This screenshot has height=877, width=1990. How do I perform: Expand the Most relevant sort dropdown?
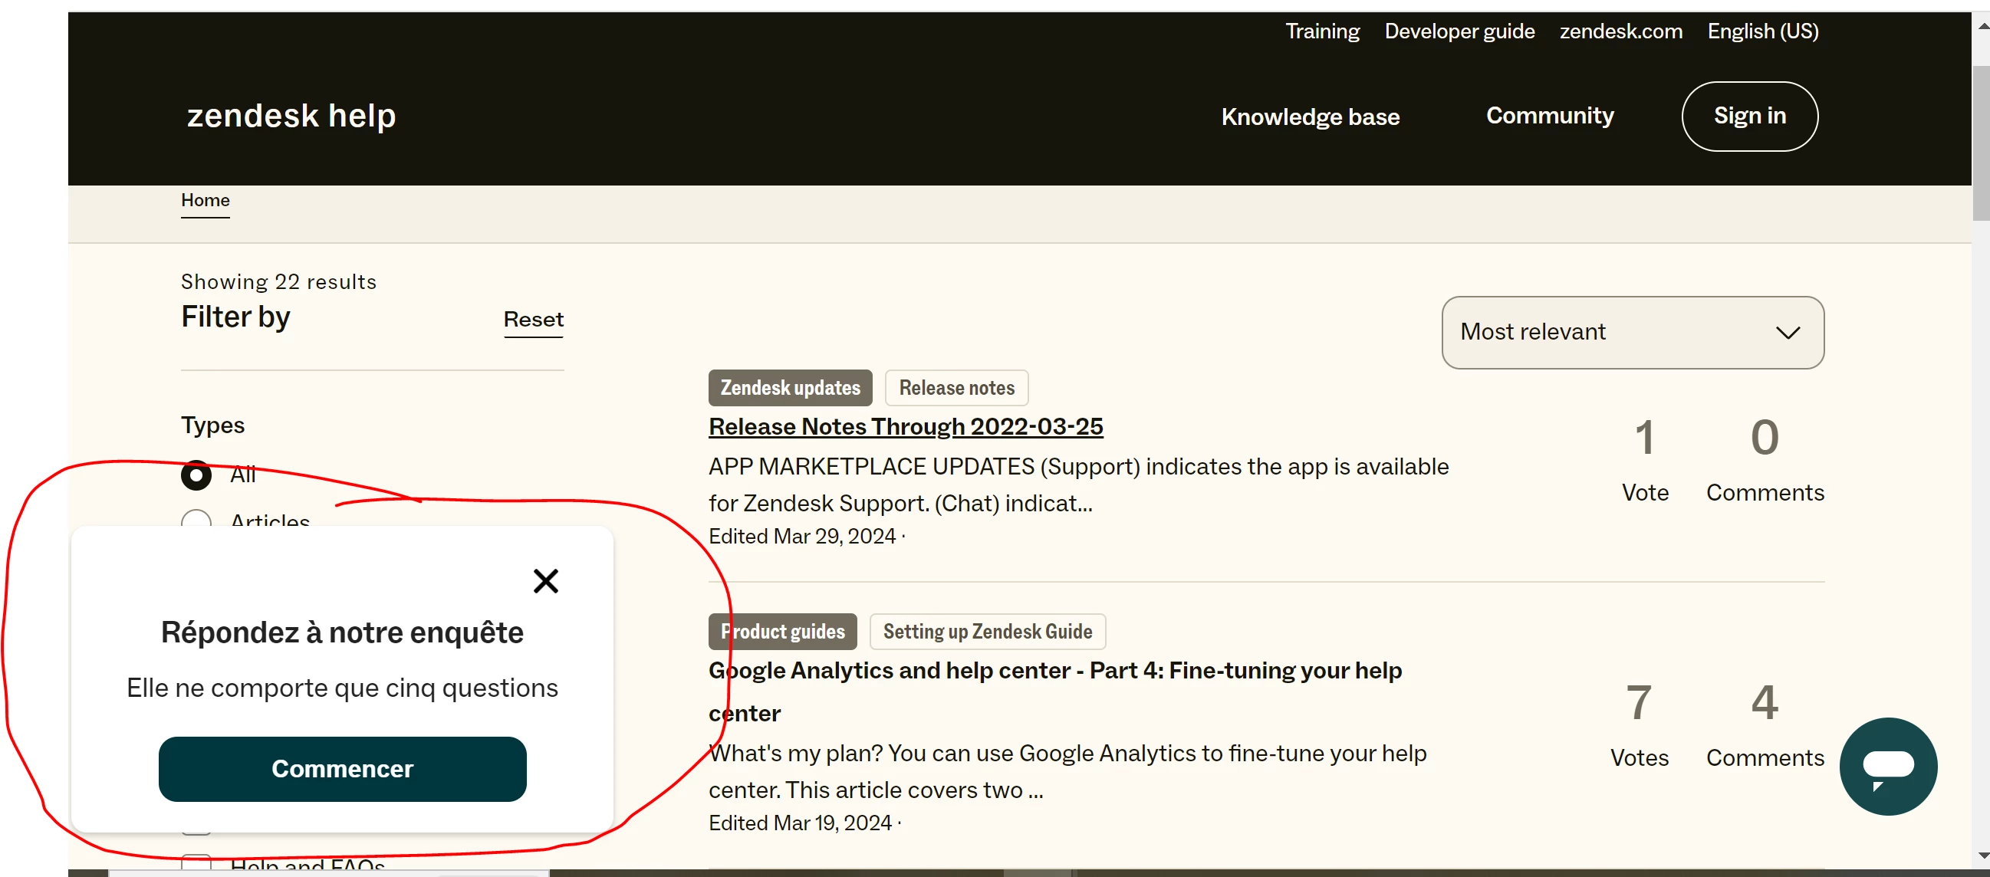1632,332
